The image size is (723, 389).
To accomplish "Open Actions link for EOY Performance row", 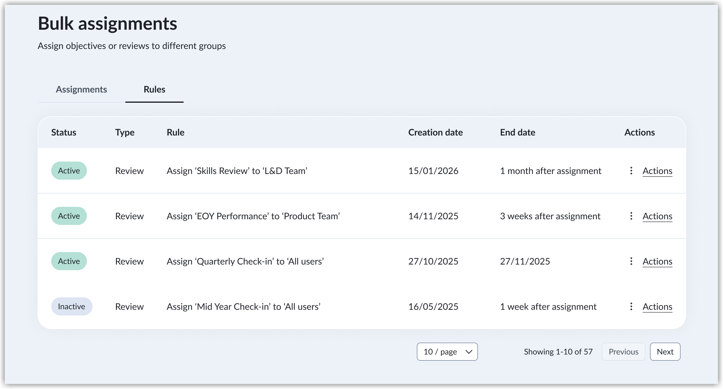I will coord(657,216).
